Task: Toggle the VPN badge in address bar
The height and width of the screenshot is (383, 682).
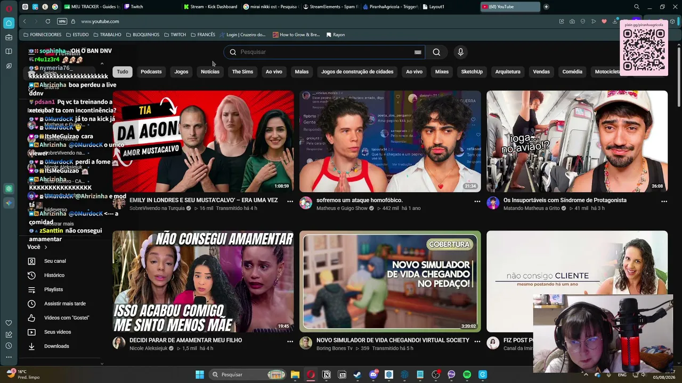Action: pos(62,21)
